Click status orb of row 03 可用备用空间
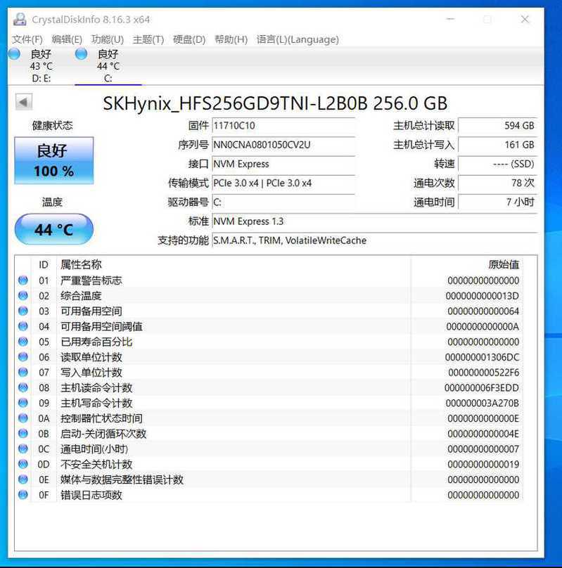The image size is (562, 568). tap(23, 311)
